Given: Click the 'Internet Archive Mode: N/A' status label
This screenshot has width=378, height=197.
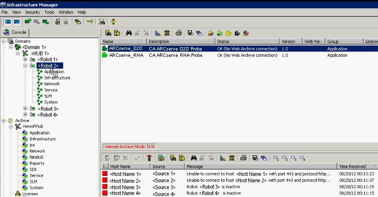Looking at the screenshot, I should coord(130,147).
